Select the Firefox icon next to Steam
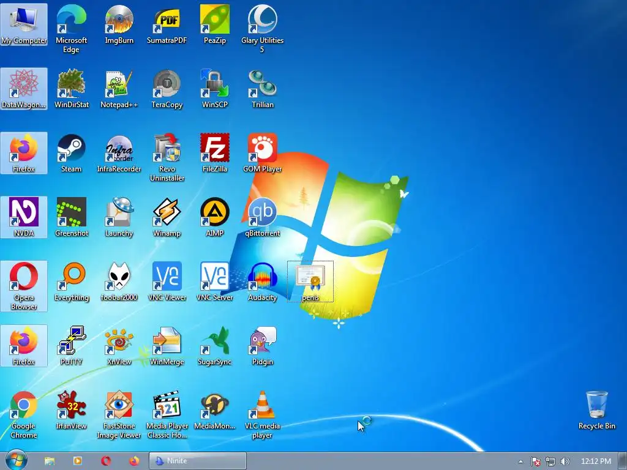Viewport: 627px width, 470px height. 24,152
